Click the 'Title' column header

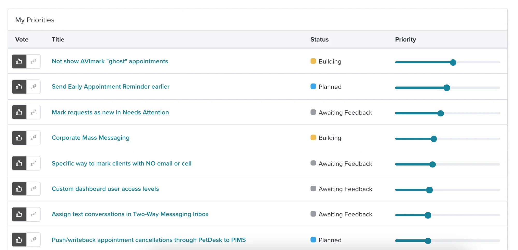[x=58, y=40]
